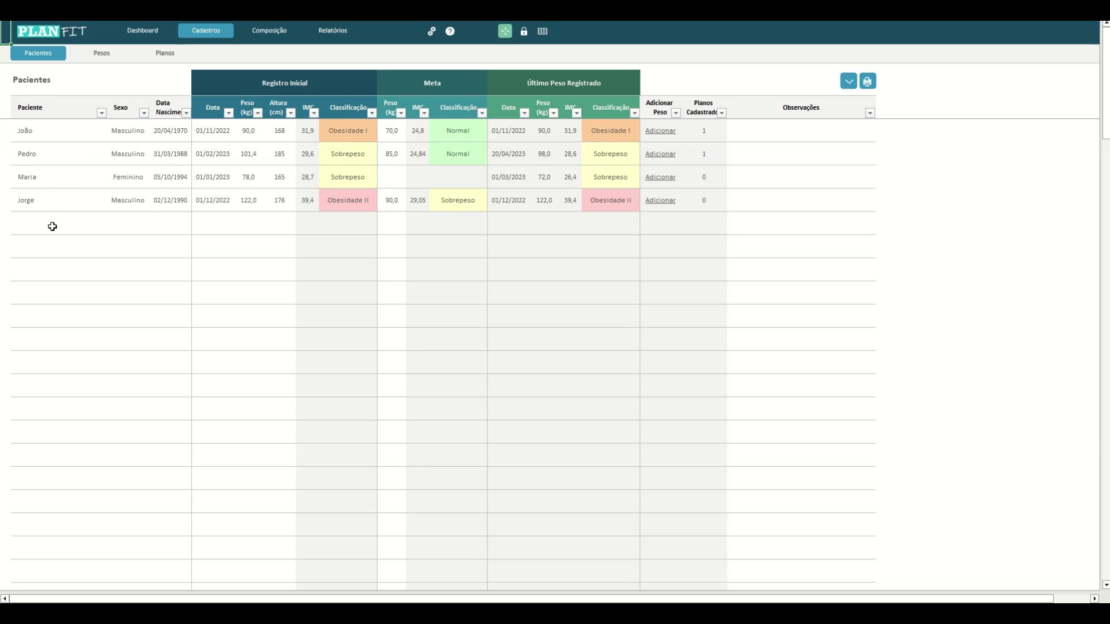Open the settings gears icon
This screenshot has width=1110, height=624.
coord(431,31)
